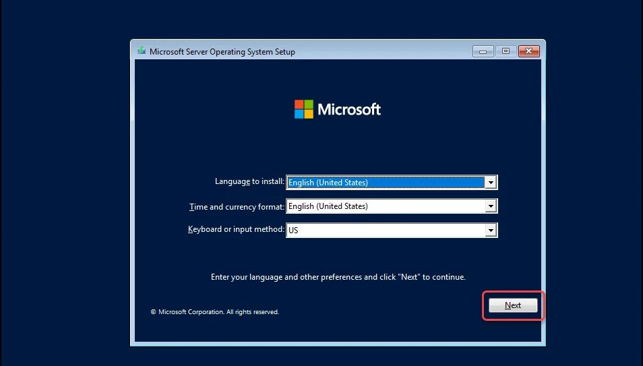Click the 'Microsoft Server Operating System Setup' title

[222, 52]
